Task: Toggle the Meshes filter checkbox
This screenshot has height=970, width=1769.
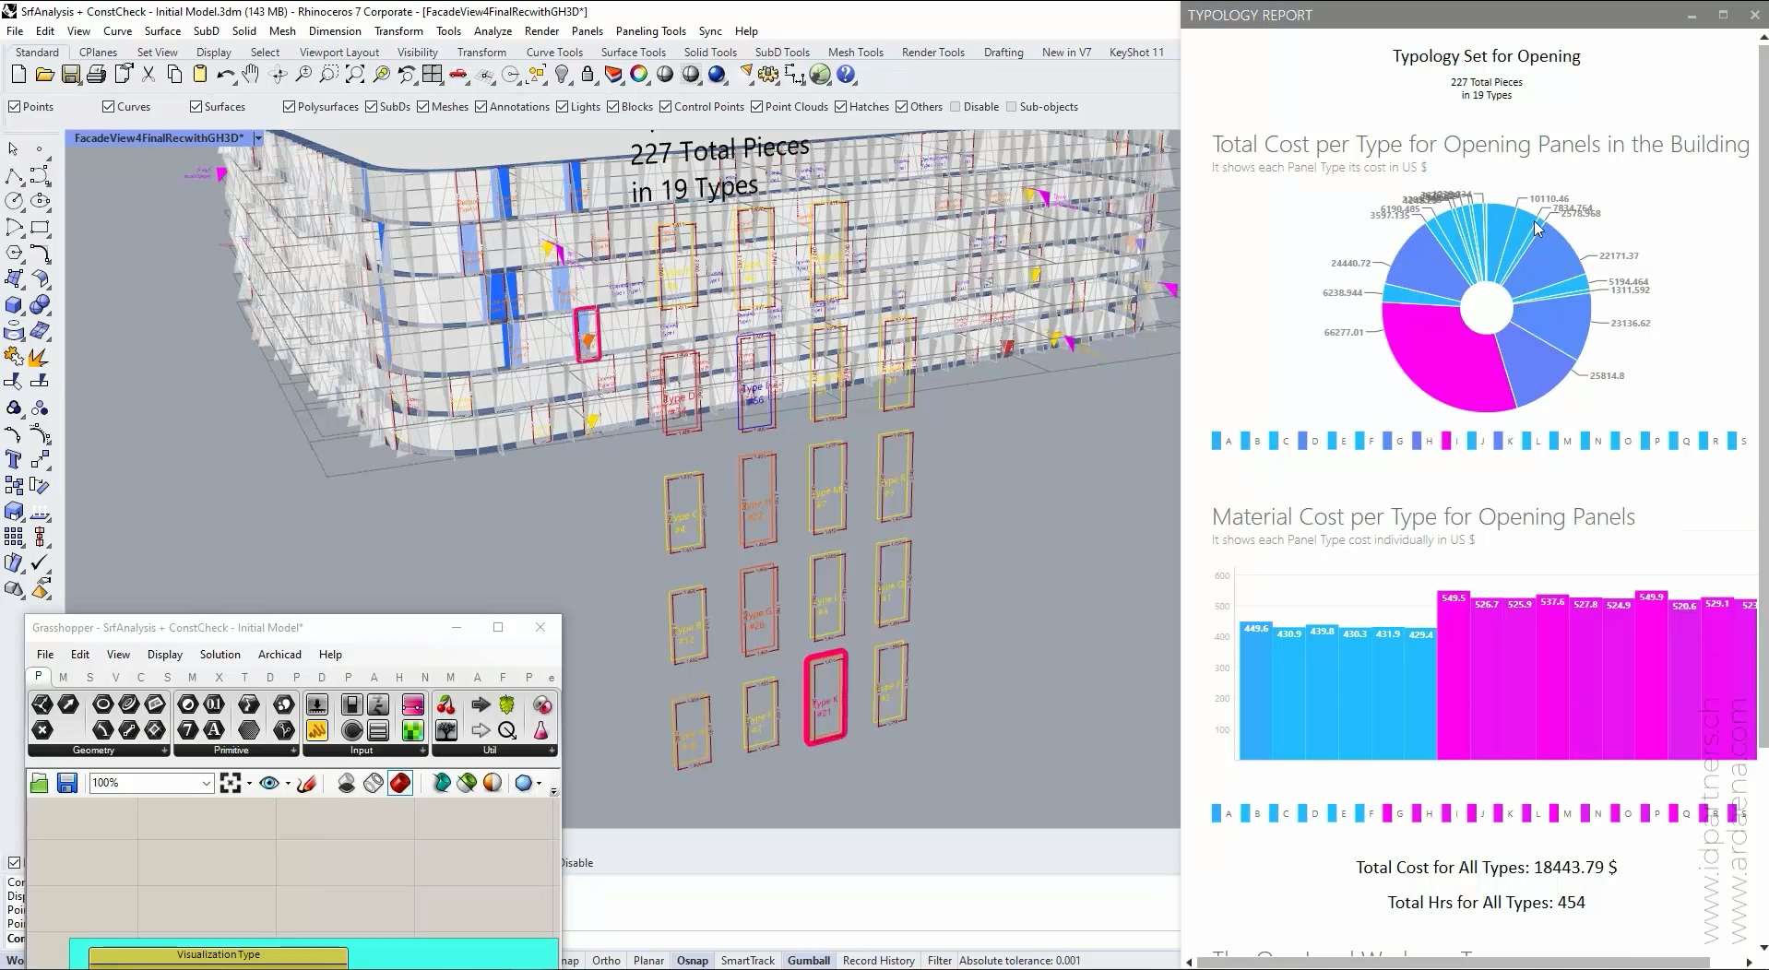Action: tap(422, 107)
